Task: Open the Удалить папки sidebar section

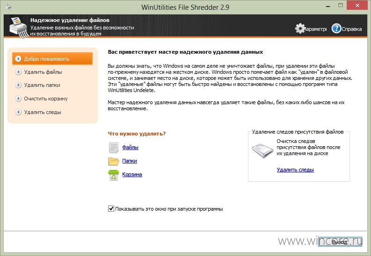Action: point(42,85)
